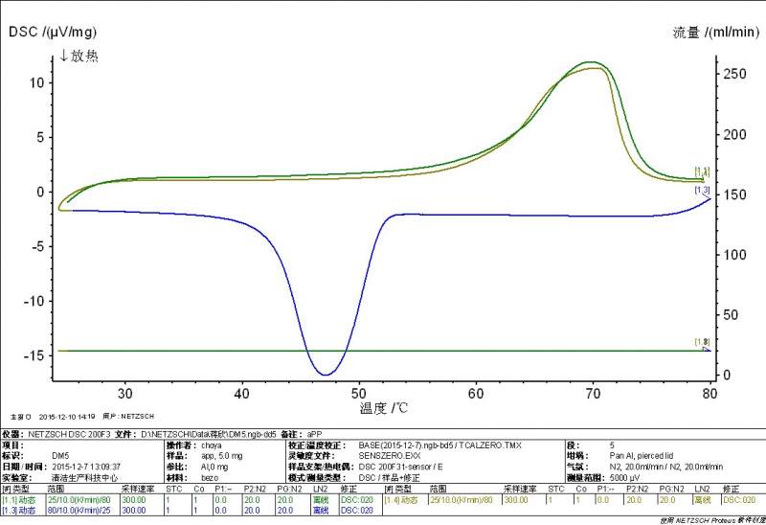Image resolution: width=766 pixels, height=525 pixels.
Task: Click temperature tick label 40
Action: click(242, 394)
